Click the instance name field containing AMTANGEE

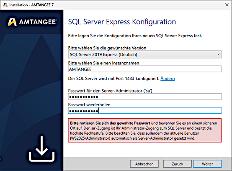coord(145,69)
